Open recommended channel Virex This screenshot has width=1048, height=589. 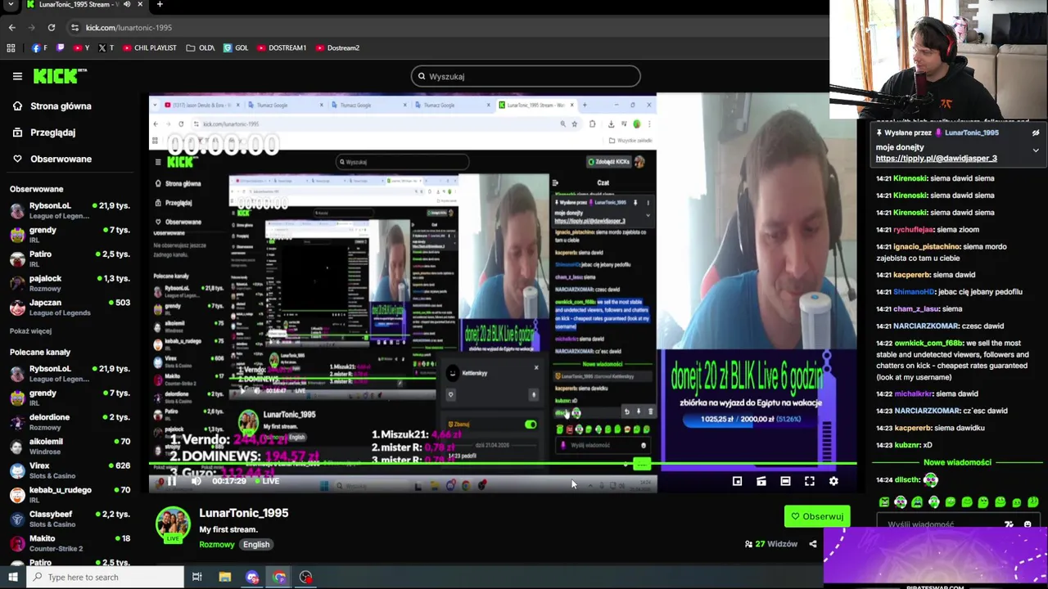[x=70, y=470]
